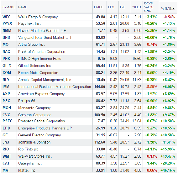This screenshot has height=173, width=178.
Task: Select the 41.02 P/E value
Action: [125, 115]
